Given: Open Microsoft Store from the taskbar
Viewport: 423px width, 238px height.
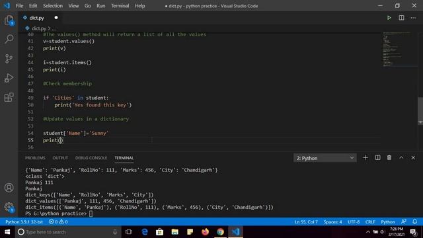Looking at the screenshot, I should (160, 232).
